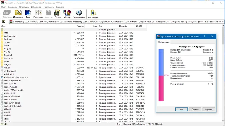Sort by the Сжат (Packed) column header

pos(91,26)
